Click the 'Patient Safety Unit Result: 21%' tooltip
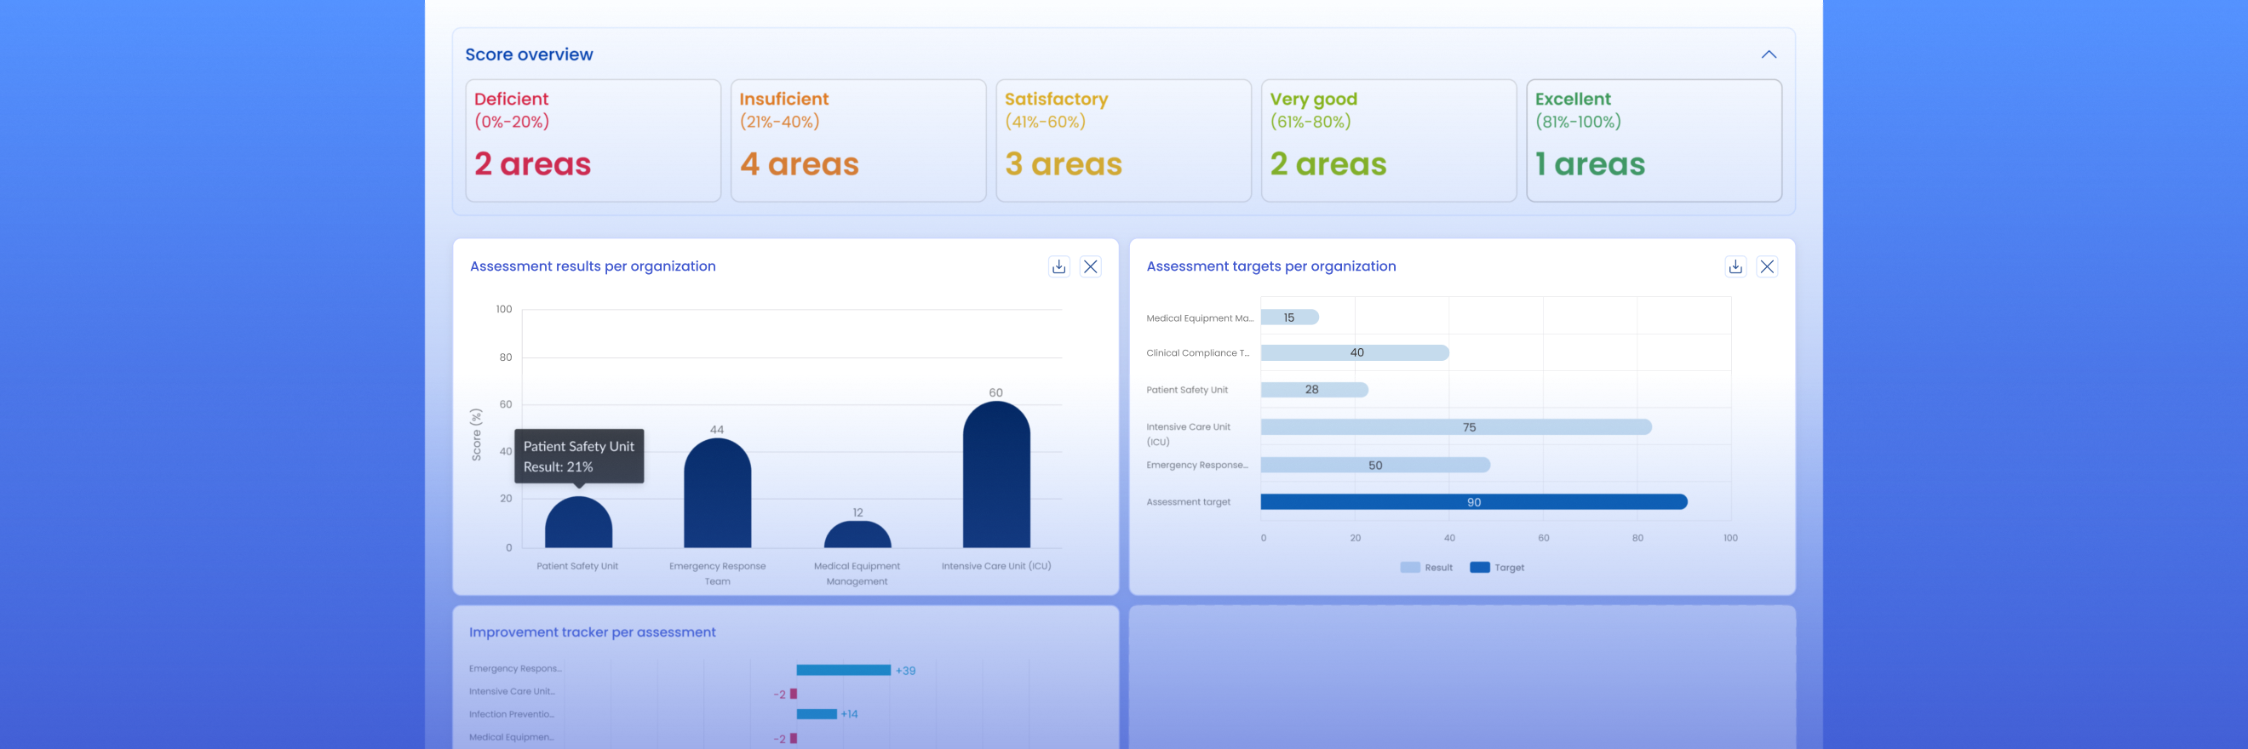2248x749 pixels. pyautogui.click(x=578, y=456)
